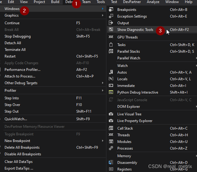Open the Edit menu
The width and height of the screenshot is (197, 172).
tap(11, 2)
